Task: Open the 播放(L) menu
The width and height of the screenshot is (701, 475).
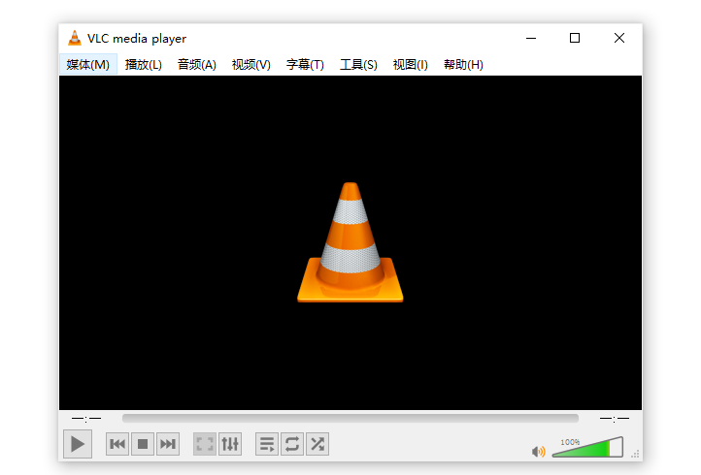Action: click(144, 65)
